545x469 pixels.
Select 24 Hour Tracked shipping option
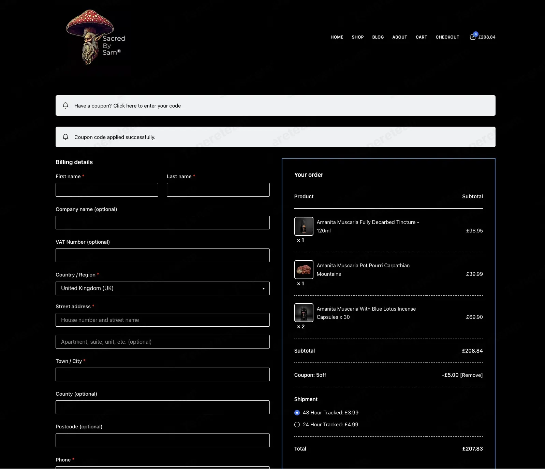(297, 425)
